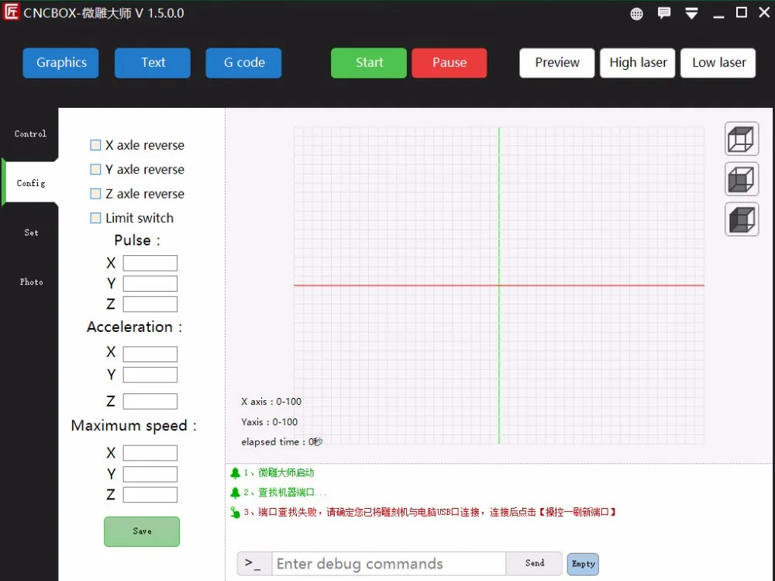Open the title bar dropdown arrow menu
The width and height of the screenshot is (775, 581).
[691, 13]
